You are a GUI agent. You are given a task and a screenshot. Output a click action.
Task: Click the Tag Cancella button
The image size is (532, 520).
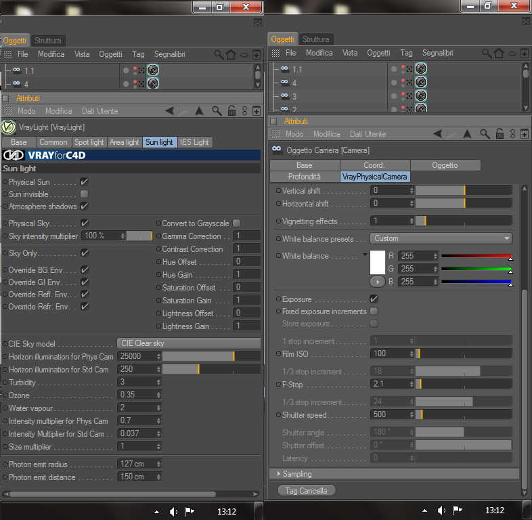[307, 491]
